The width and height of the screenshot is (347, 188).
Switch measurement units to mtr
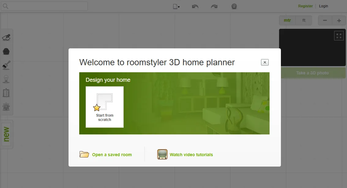click(x=287, y=20)
